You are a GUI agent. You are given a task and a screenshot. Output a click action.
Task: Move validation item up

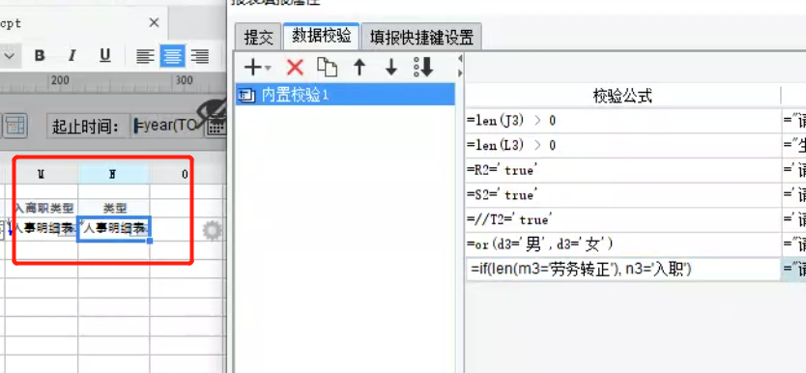[360, 67]
